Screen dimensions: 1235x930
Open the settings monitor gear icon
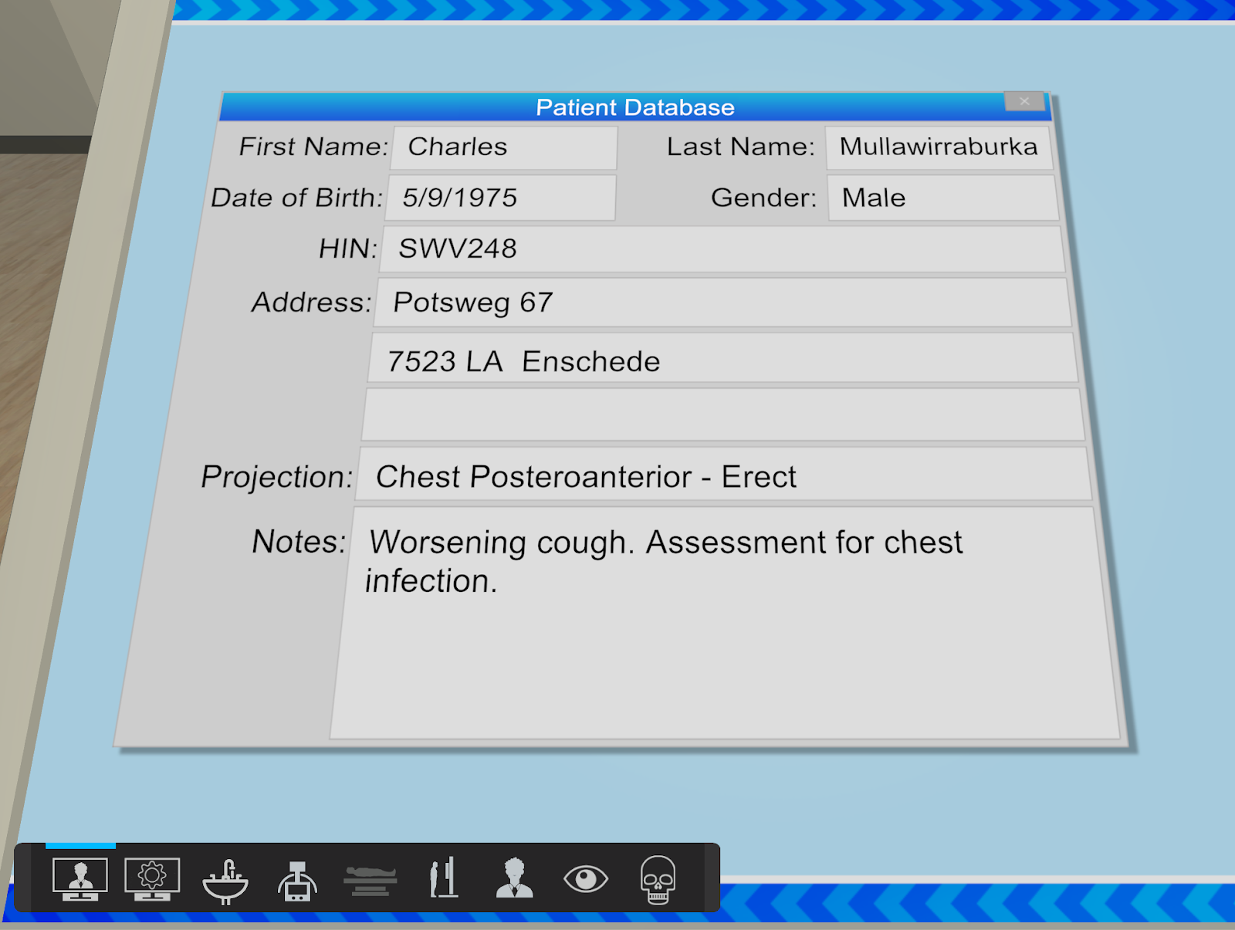pos(152,879)
